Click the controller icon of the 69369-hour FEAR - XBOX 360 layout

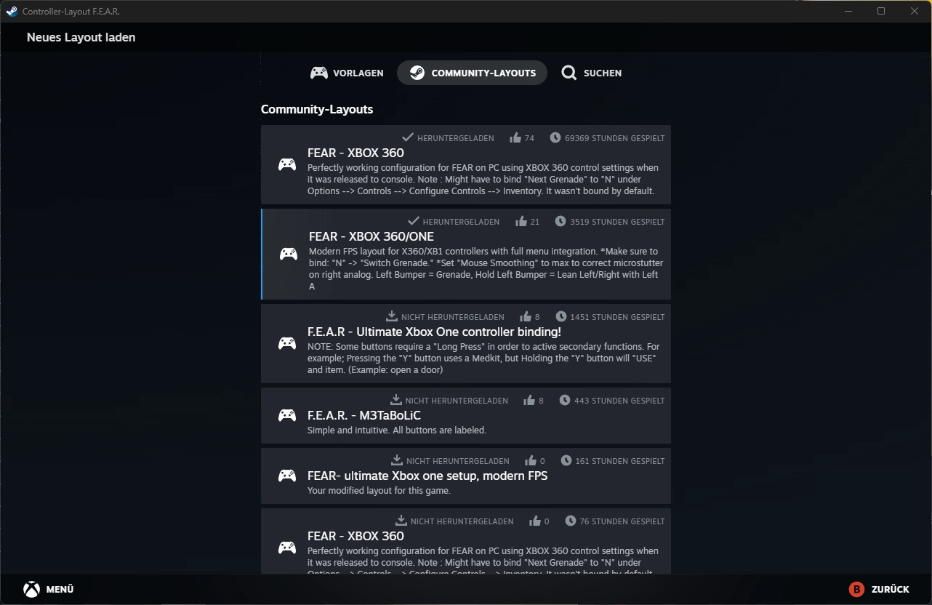click(287, 164)
